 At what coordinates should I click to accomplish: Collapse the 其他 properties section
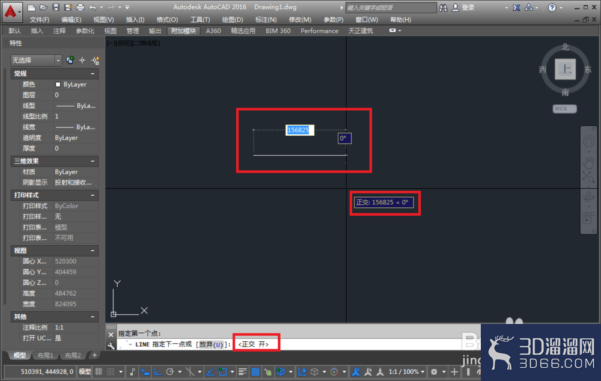[93, 317]
